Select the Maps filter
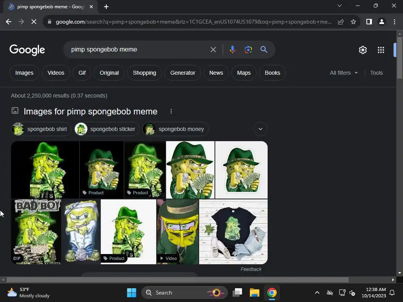Viewport: 403px width, 302px height. point(244,73)
